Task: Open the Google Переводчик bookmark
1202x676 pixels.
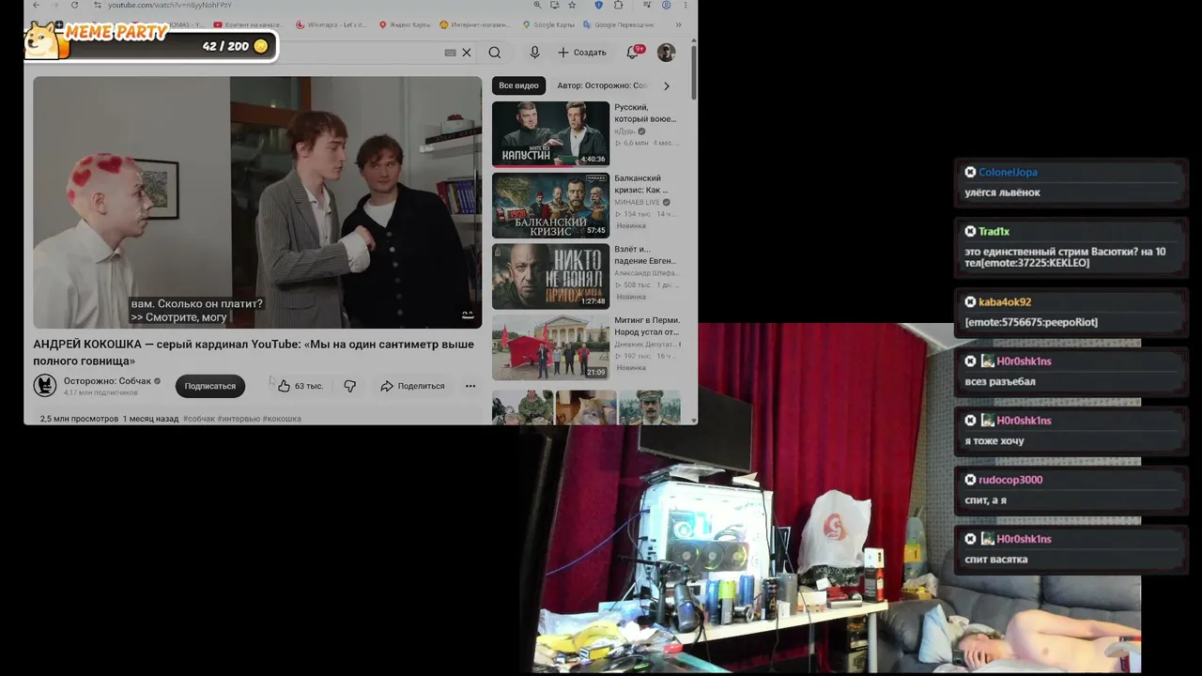Action: click(618, 24)
